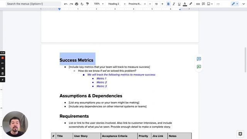
Task: Click the left indent marker on ruler
Action: [59, 9]
